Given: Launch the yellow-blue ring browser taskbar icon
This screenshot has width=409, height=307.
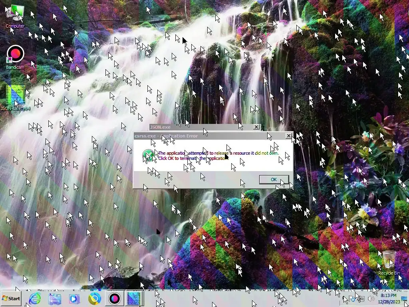Looking at the screenshot, I should [x=94, y=299].
